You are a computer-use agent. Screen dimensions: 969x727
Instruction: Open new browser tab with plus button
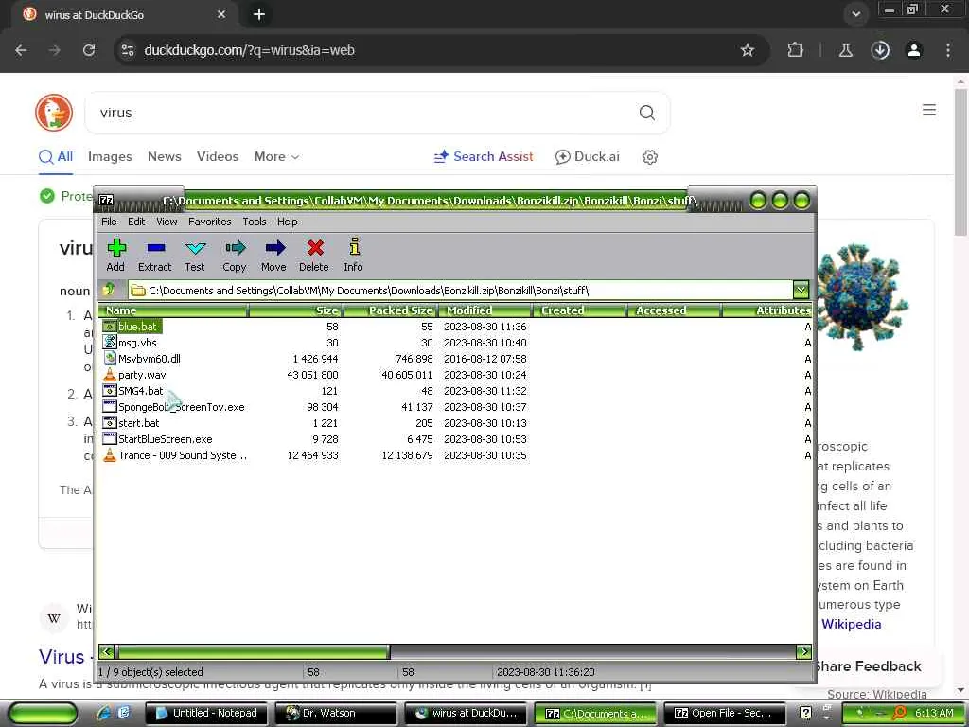(259, 14)
